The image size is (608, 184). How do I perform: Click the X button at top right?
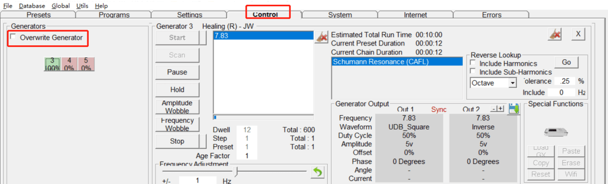(x=578, y=34)
